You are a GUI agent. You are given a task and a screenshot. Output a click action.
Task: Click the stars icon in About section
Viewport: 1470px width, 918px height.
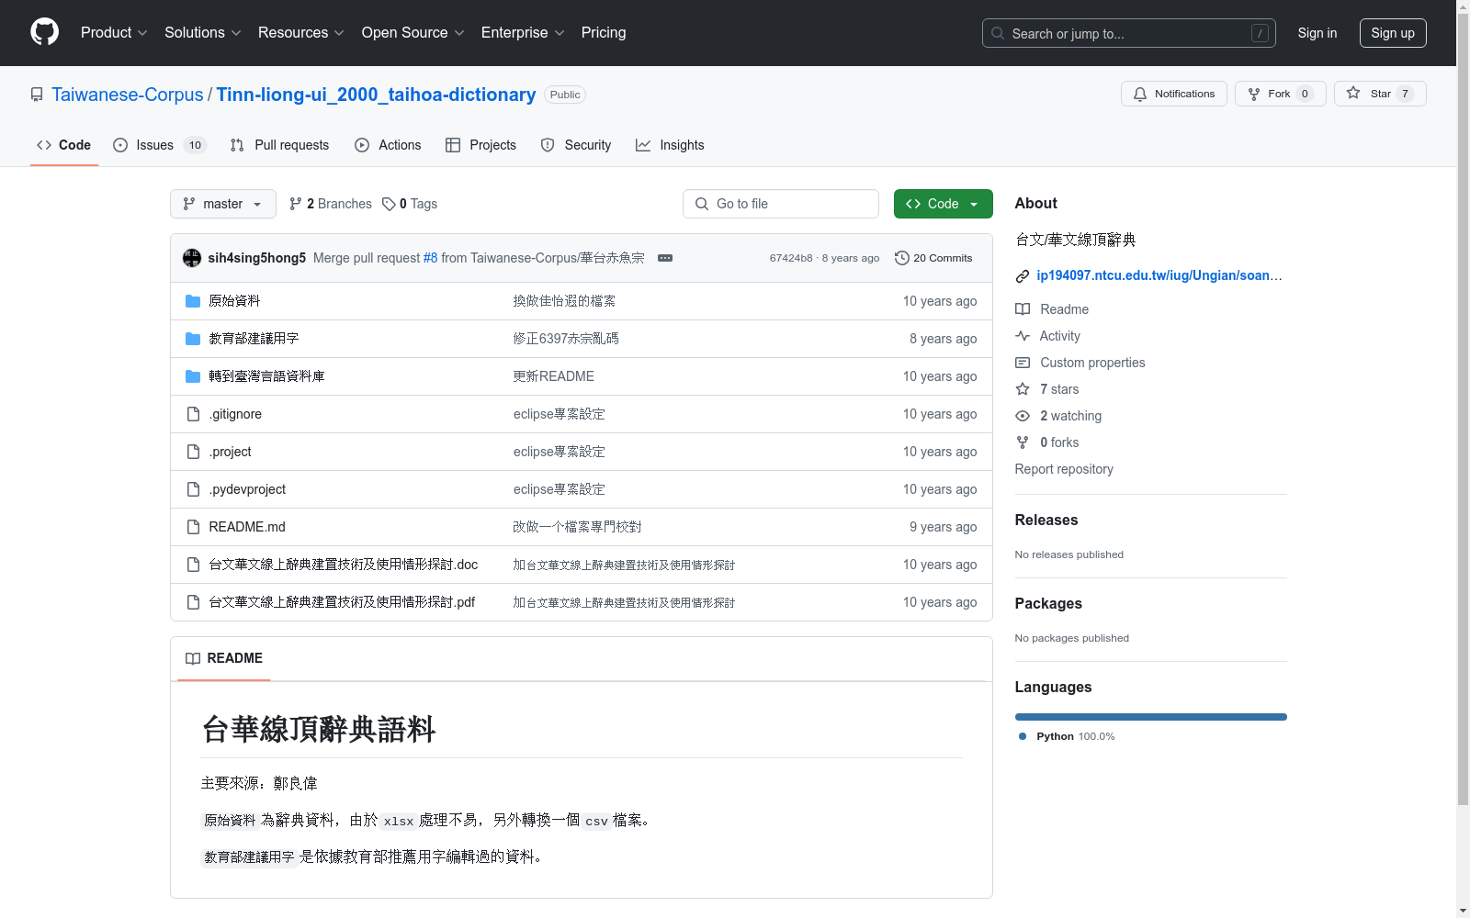tap(1023, 389)
